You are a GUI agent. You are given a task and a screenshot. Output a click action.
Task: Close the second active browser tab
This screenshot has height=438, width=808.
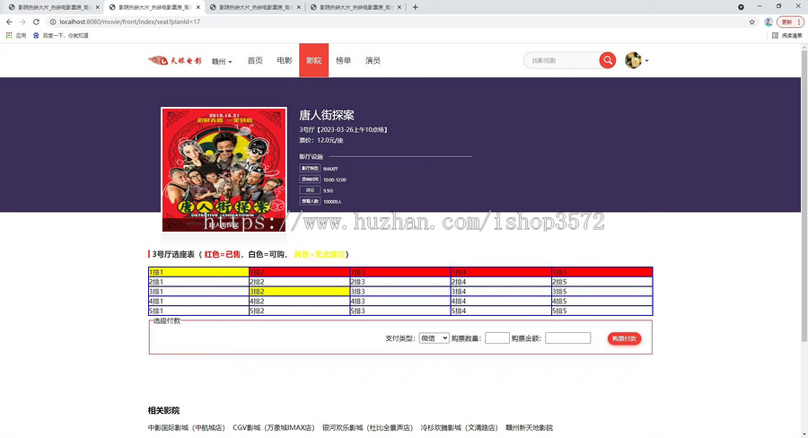pos(198,7)
